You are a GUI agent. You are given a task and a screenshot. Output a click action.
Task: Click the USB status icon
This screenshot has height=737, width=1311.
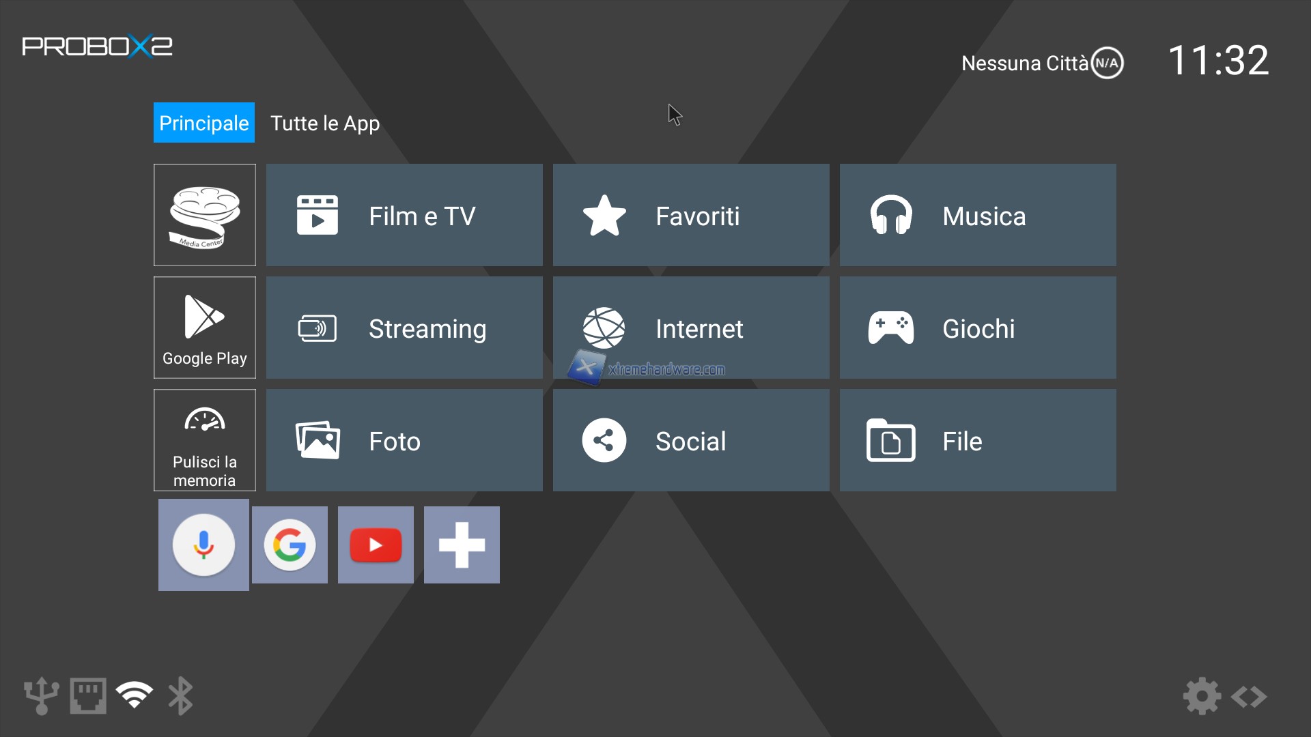[41, 696]
